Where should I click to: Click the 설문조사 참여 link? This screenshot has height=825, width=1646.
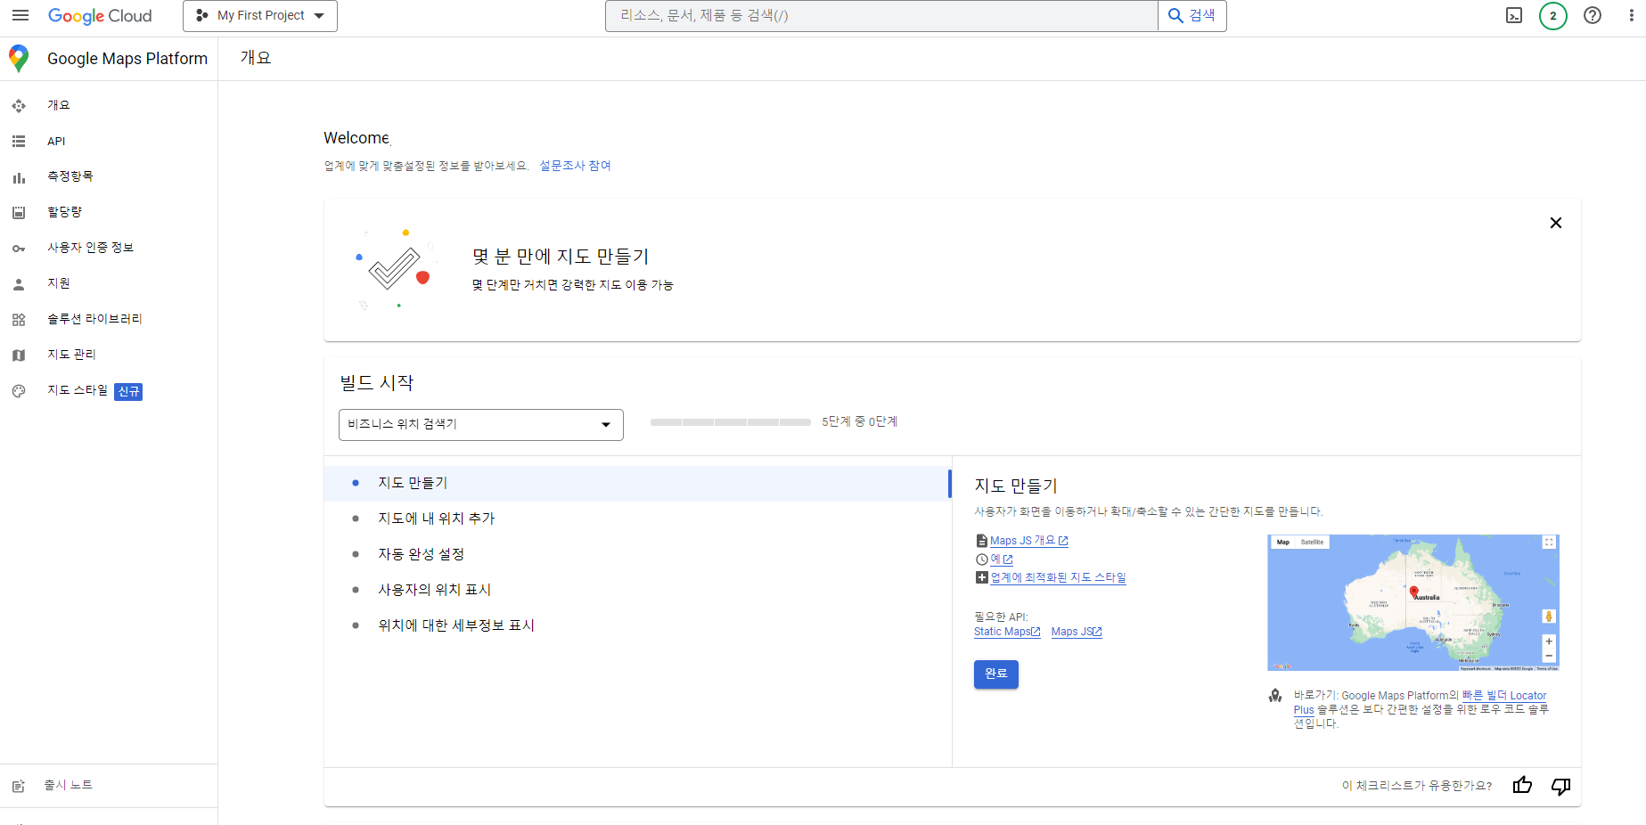575,166
